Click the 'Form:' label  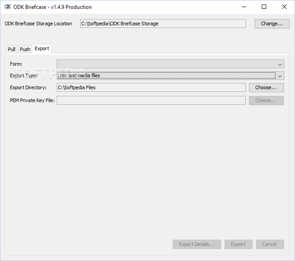pyautogui.click(x=16, y=64)
